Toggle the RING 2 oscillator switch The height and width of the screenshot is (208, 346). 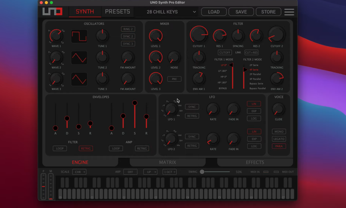(x=128, y=29)
